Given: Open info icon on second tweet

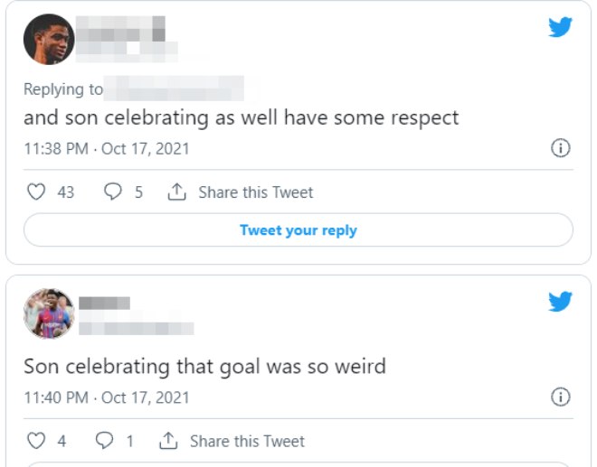Looking at the screenshot, I should (561, 397).
